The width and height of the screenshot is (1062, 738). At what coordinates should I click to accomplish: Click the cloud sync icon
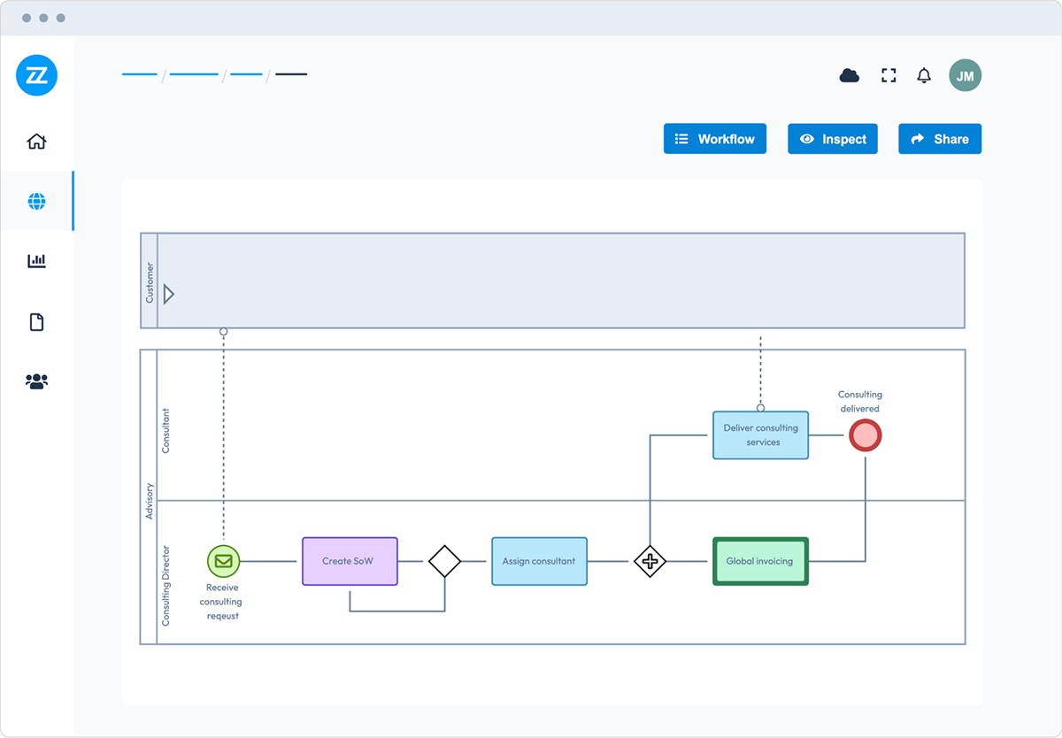(849, 76)
